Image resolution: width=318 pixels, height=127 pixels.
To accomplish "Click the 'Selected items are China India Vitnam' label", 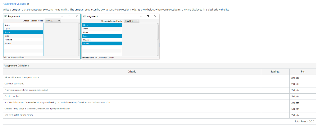I will click(98, 57).
